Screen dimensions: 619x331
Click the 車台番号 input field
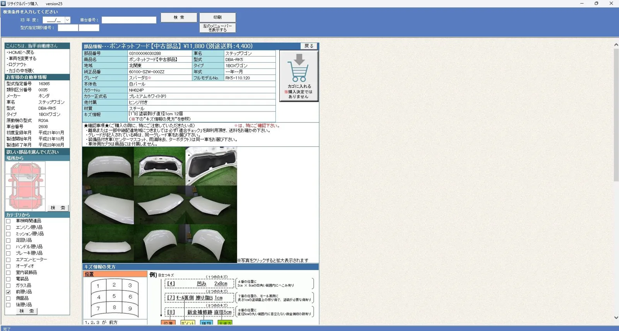[129, 20]
